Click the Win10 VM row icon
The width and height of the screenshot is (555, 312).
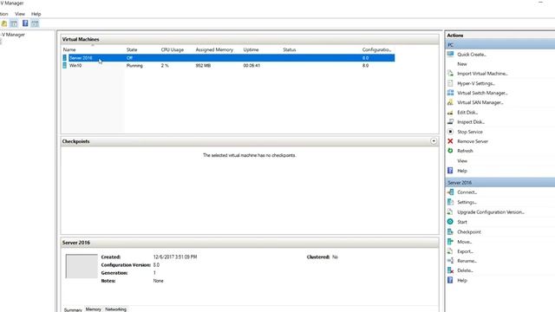pyautogui.click(x=65, y=66)
